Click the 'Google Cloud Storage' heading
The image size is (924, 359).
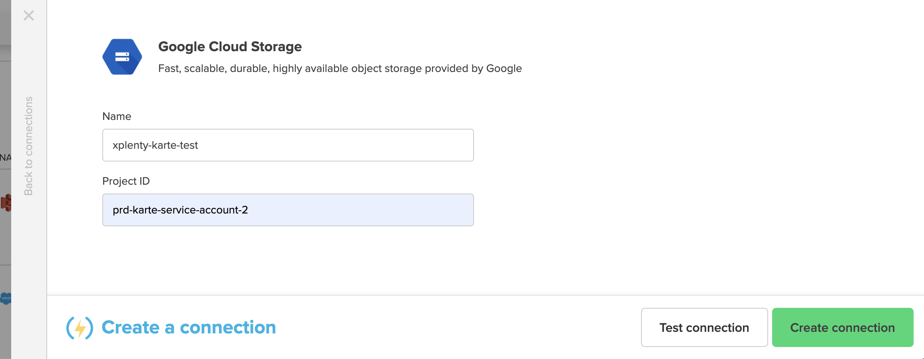click(230, 46)
